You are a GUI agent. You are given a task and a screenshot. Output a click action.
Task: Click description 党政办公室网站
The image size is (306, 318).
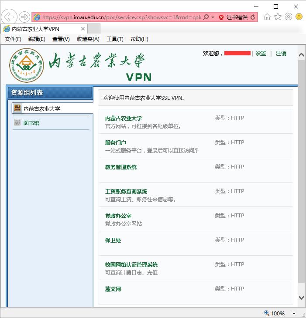pyautogui.click(x=124, y=224)
